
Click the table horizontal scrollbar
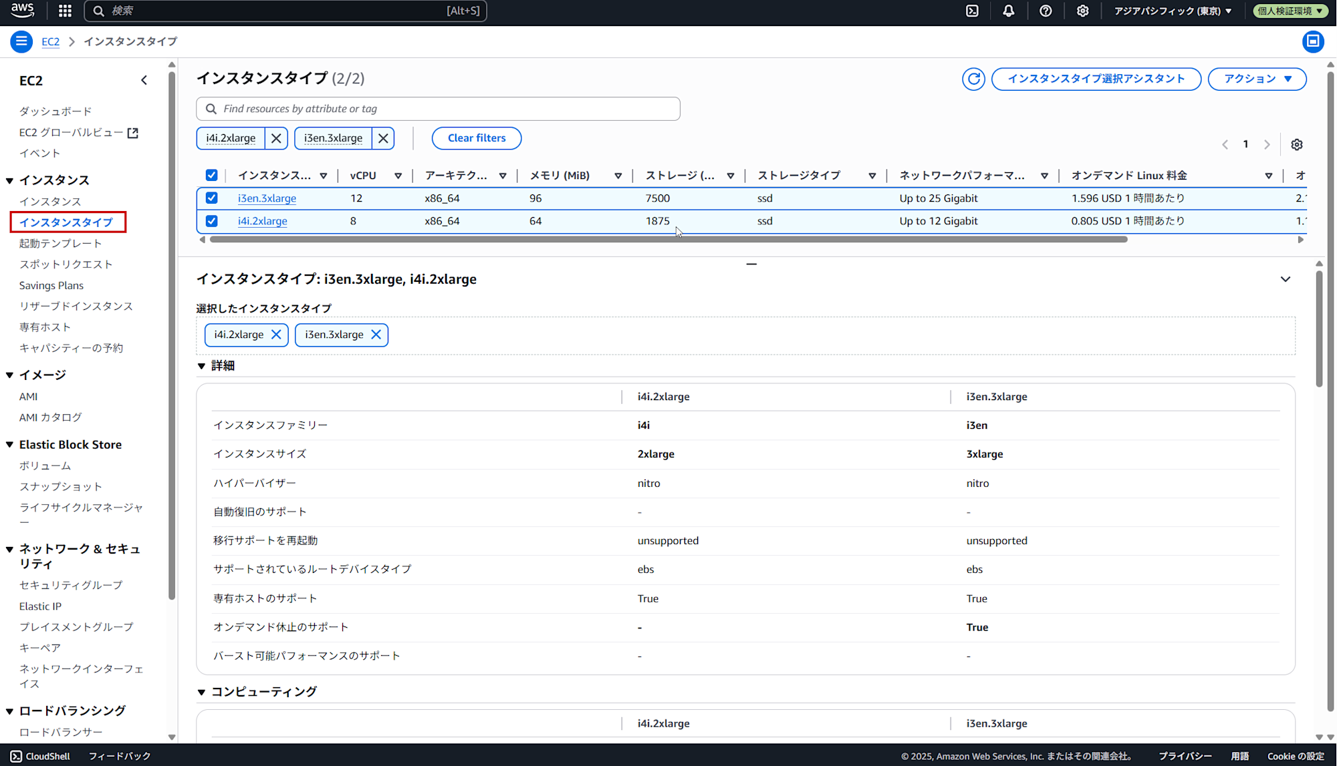pos(668,239)
